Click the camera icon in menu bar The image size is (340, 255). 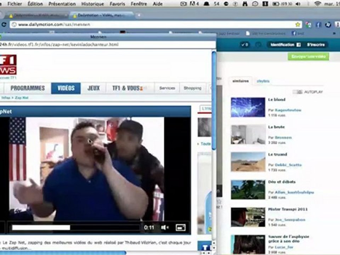point(183,4)
